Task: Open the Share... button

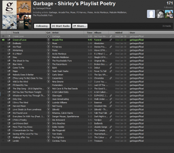Action: 80,26
